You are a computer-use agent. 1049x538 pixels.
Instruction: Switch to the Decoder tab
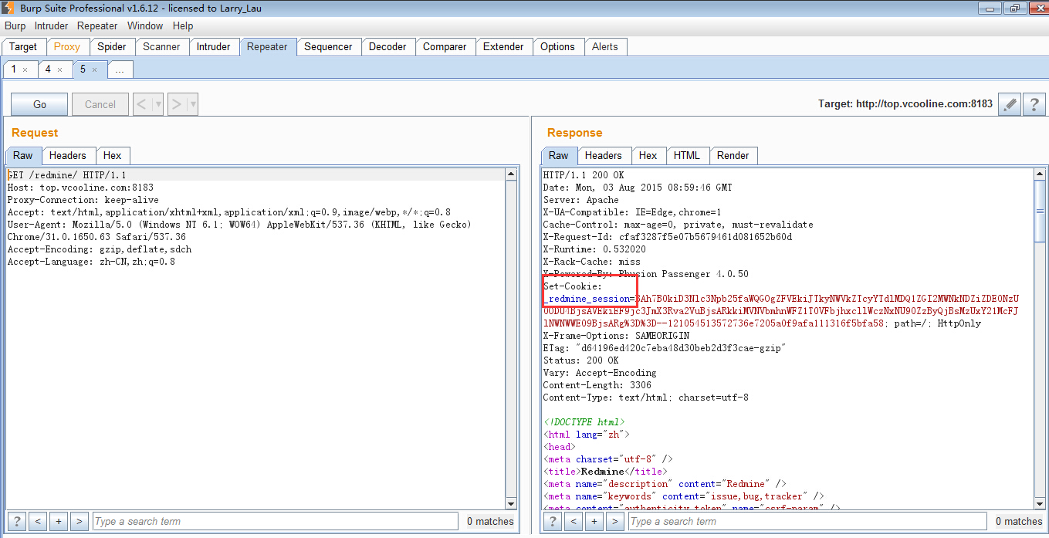click(x=387, y=46)
